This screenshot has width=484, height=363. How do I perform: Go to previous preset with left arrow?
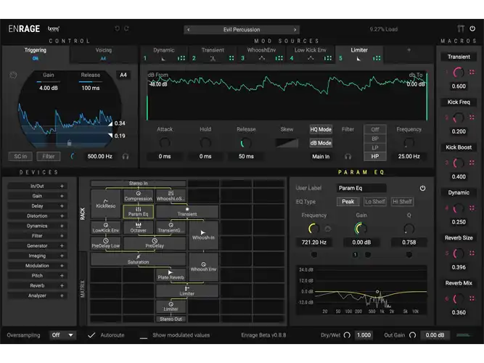pos(188,30)
